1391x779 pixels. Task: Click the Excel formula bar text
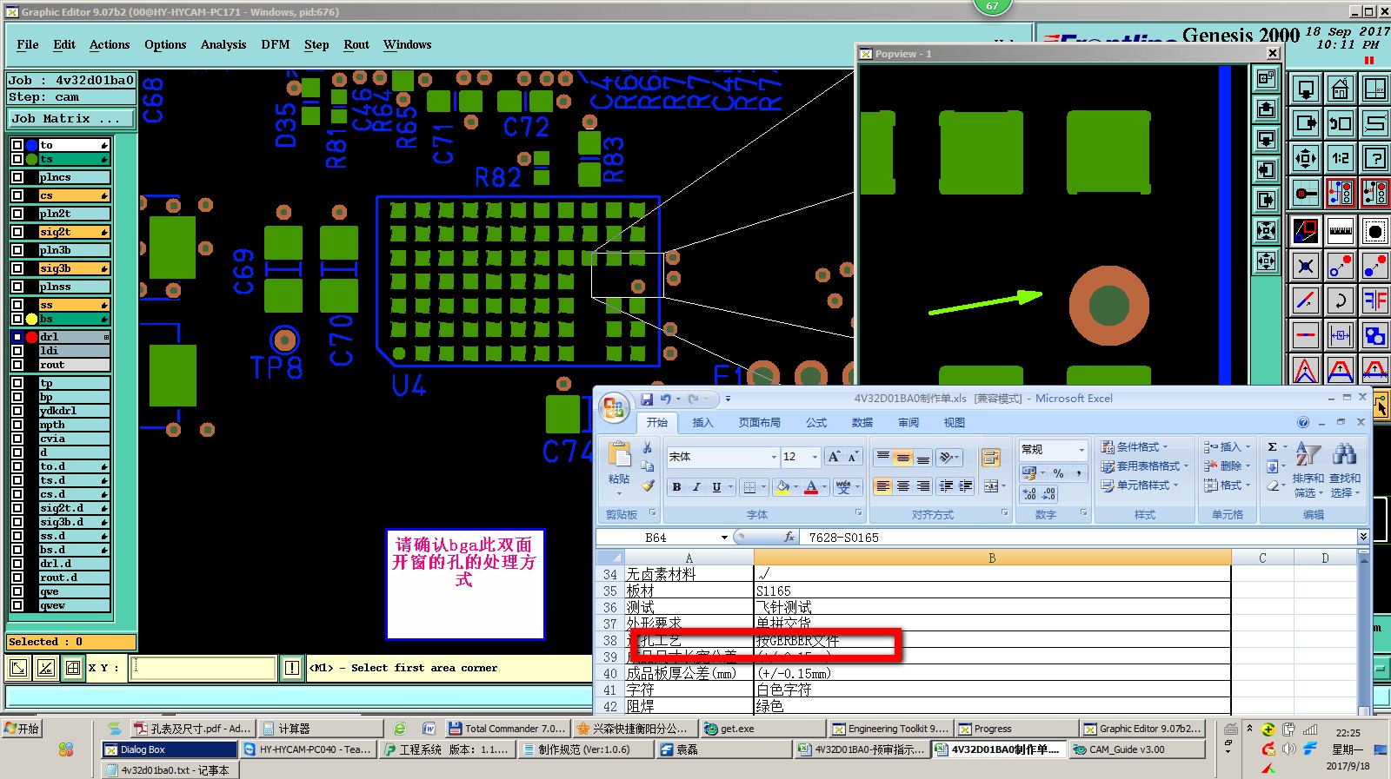(844, 538)
